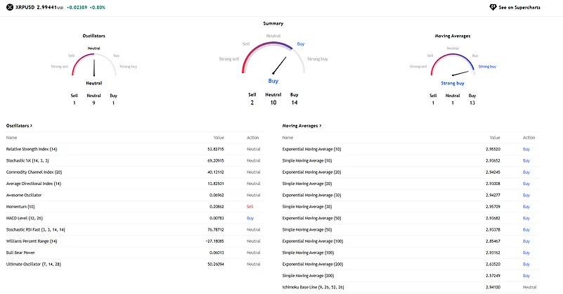Image resolution: width=563 pixels, height=294 pixels.
Task: Click the Buy action for MACD Level
Action: [250, 219]
